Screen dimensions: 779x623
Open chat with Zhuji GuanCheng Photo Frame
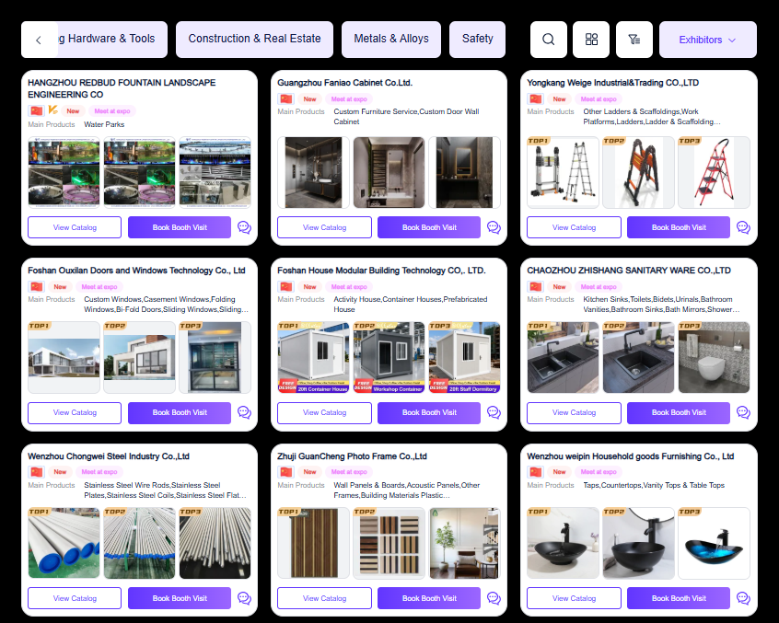tap(494, 598)
